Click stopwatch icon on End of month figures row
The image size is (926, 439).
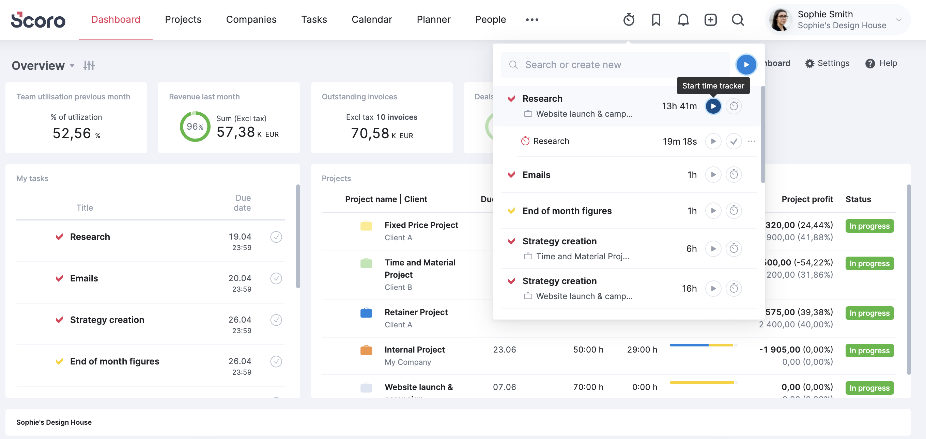point(734,210)
